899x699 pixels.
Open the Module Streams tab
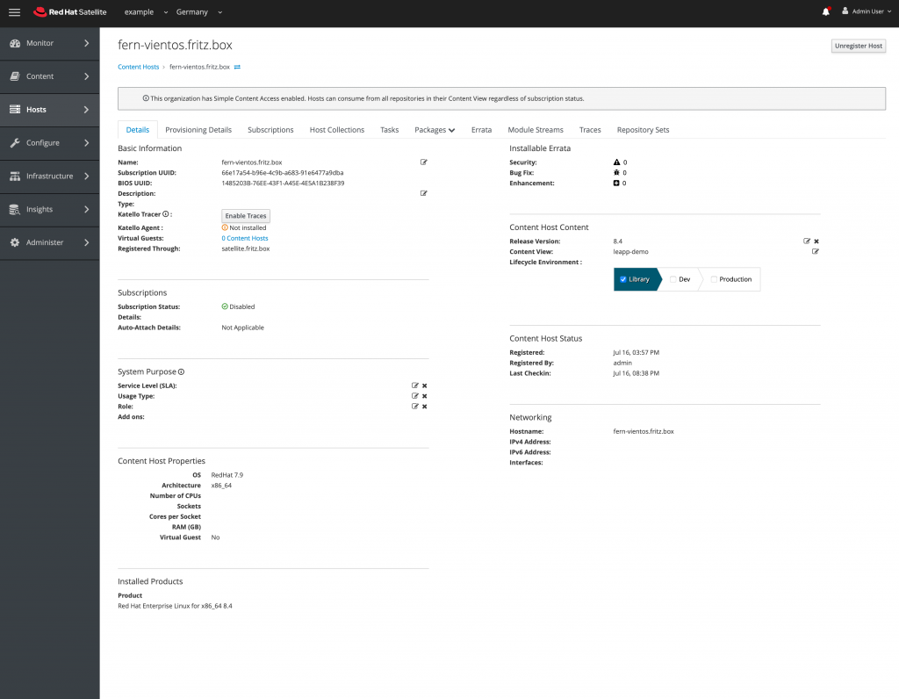tap(536, 130)
